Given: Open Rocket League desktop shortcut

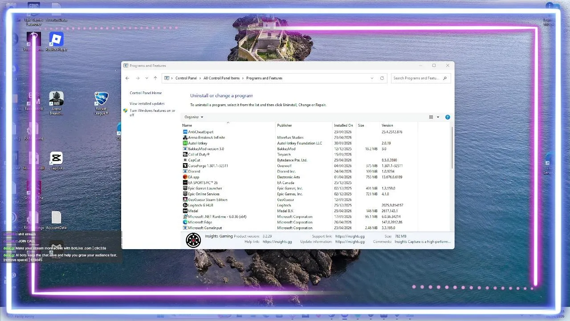Looking at the screenshot, I should (101, 103).
